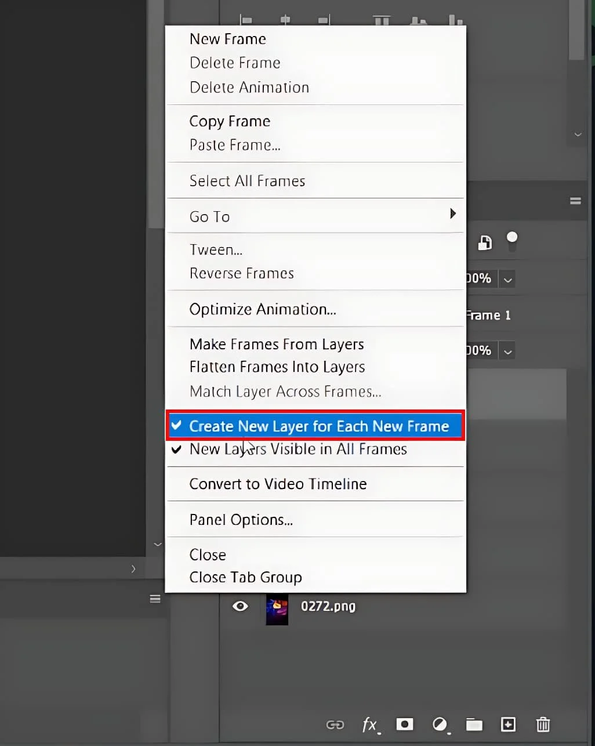Create a new layer using the plus icon
This screenshot has width=595, height=746.
[508, 725]
